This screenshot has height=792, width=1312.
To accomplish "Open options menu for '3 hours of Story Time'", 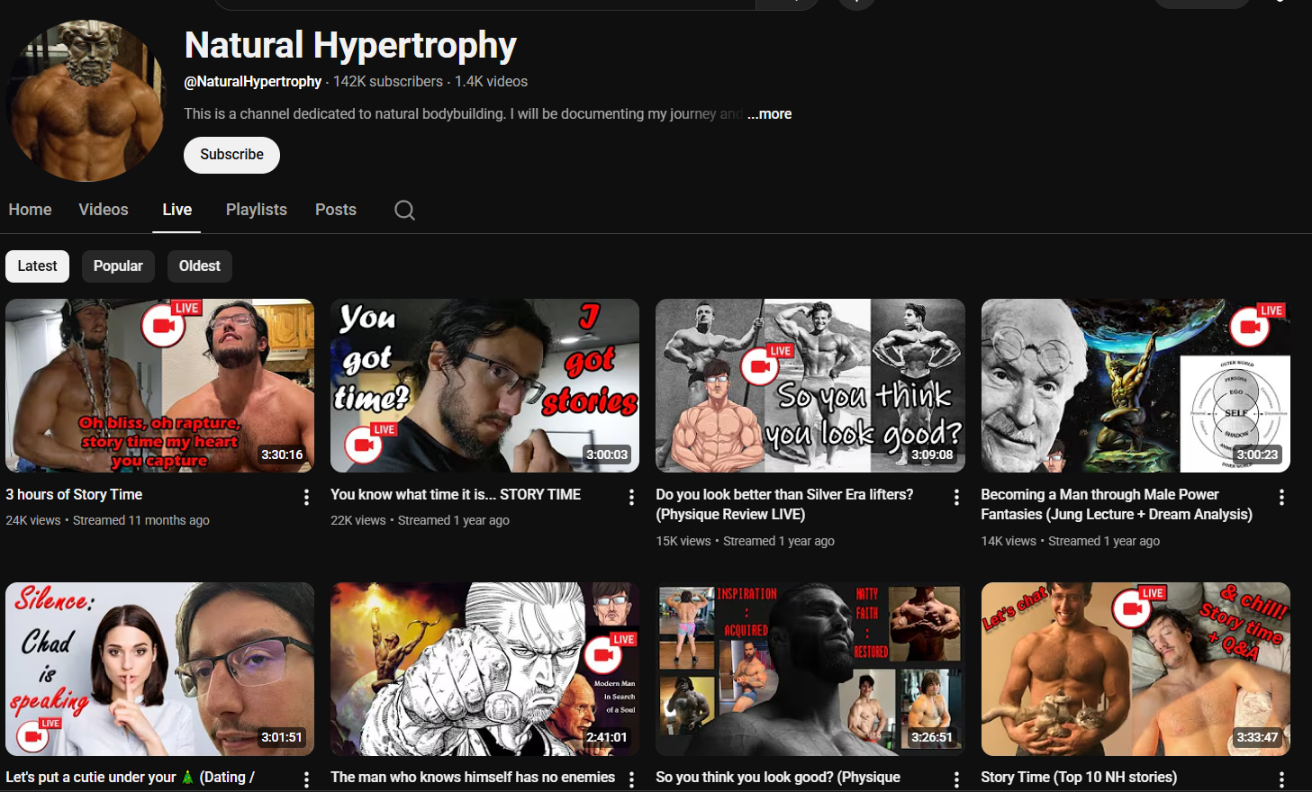I will click(x=306, y=497).
